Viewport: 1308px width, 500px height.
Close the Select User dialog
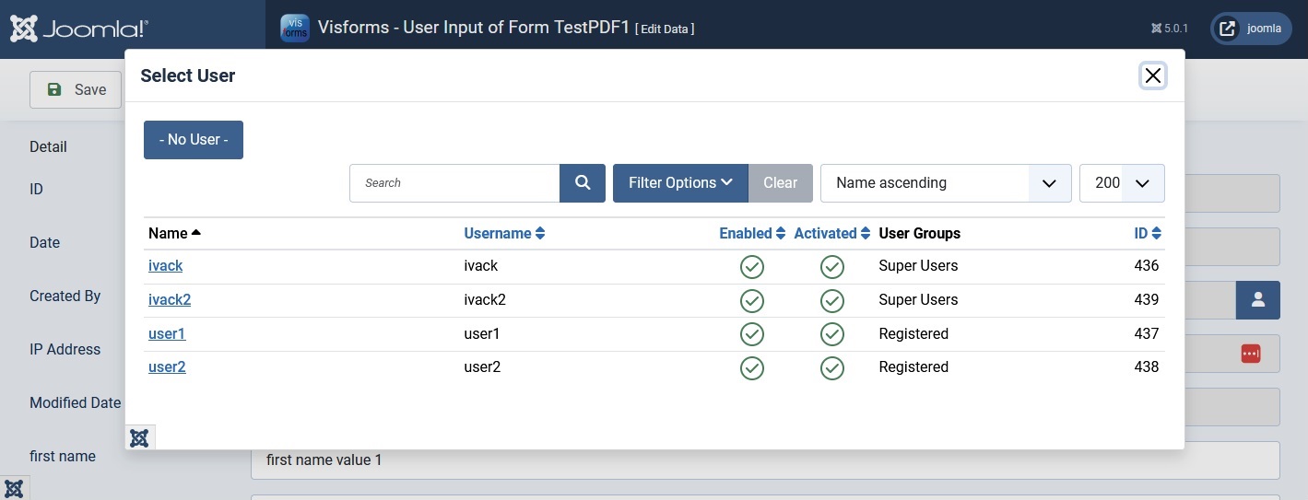(1152, 76)
